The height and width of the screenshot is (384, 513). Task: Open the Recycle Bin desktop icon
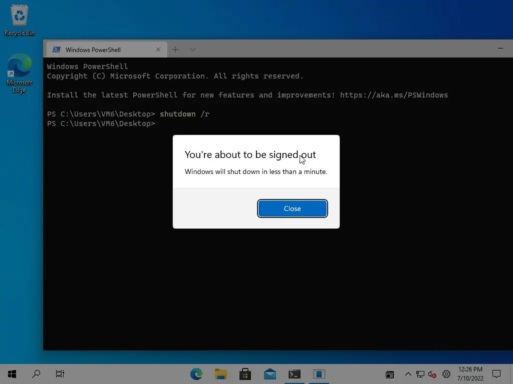click(x=20, y=20)
